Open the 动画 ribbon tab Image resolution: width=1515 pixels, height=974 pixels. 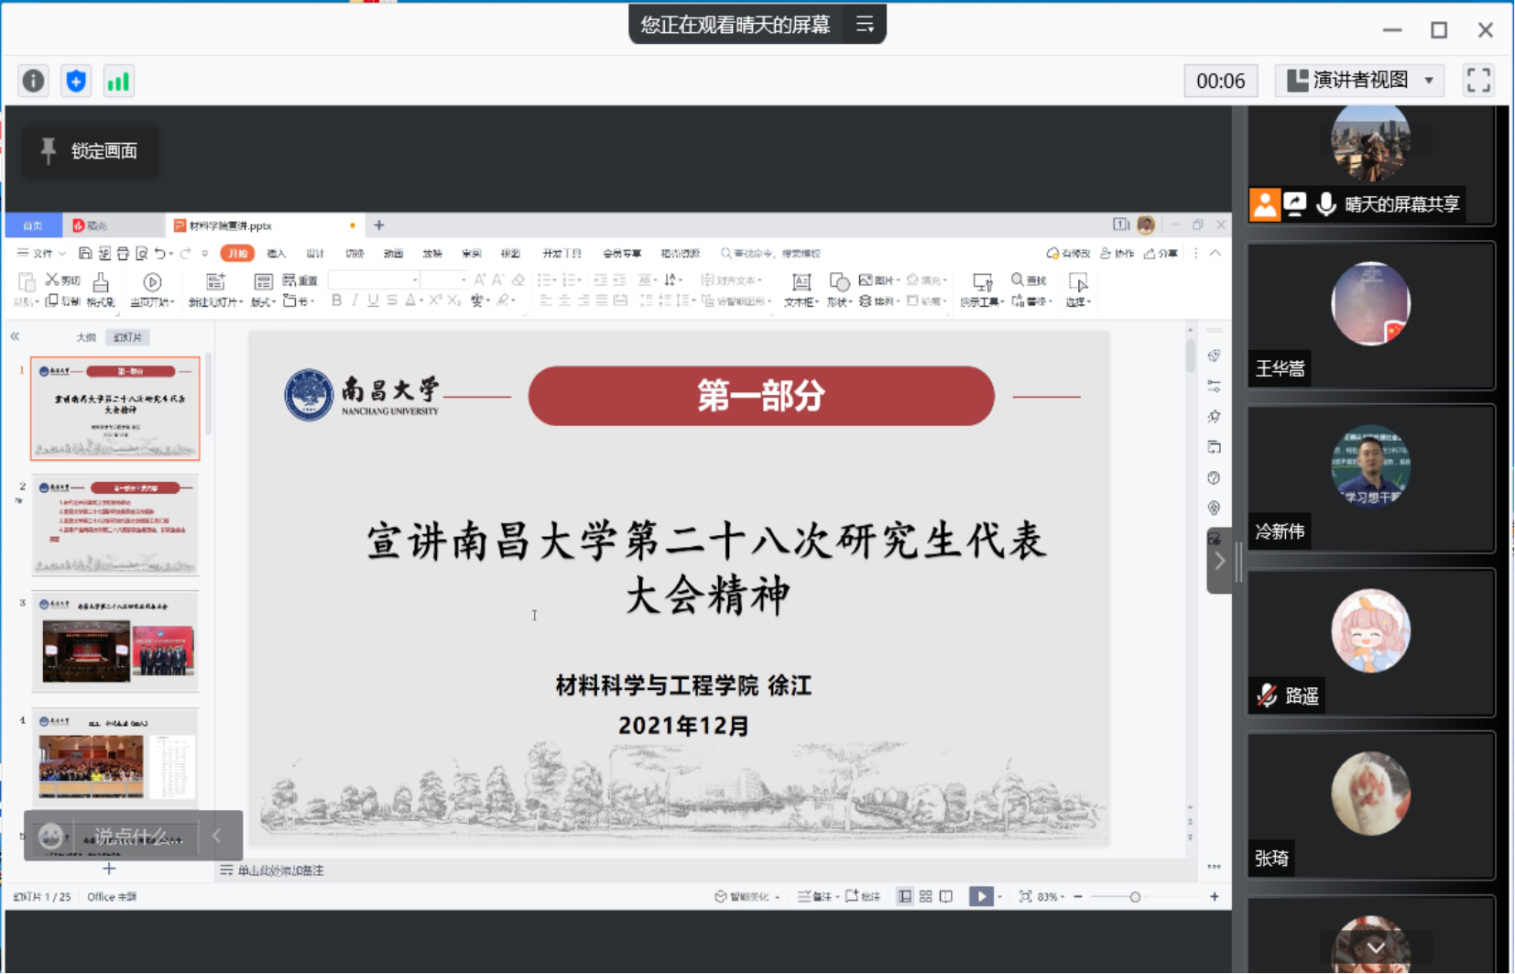[x=394, y=253]
